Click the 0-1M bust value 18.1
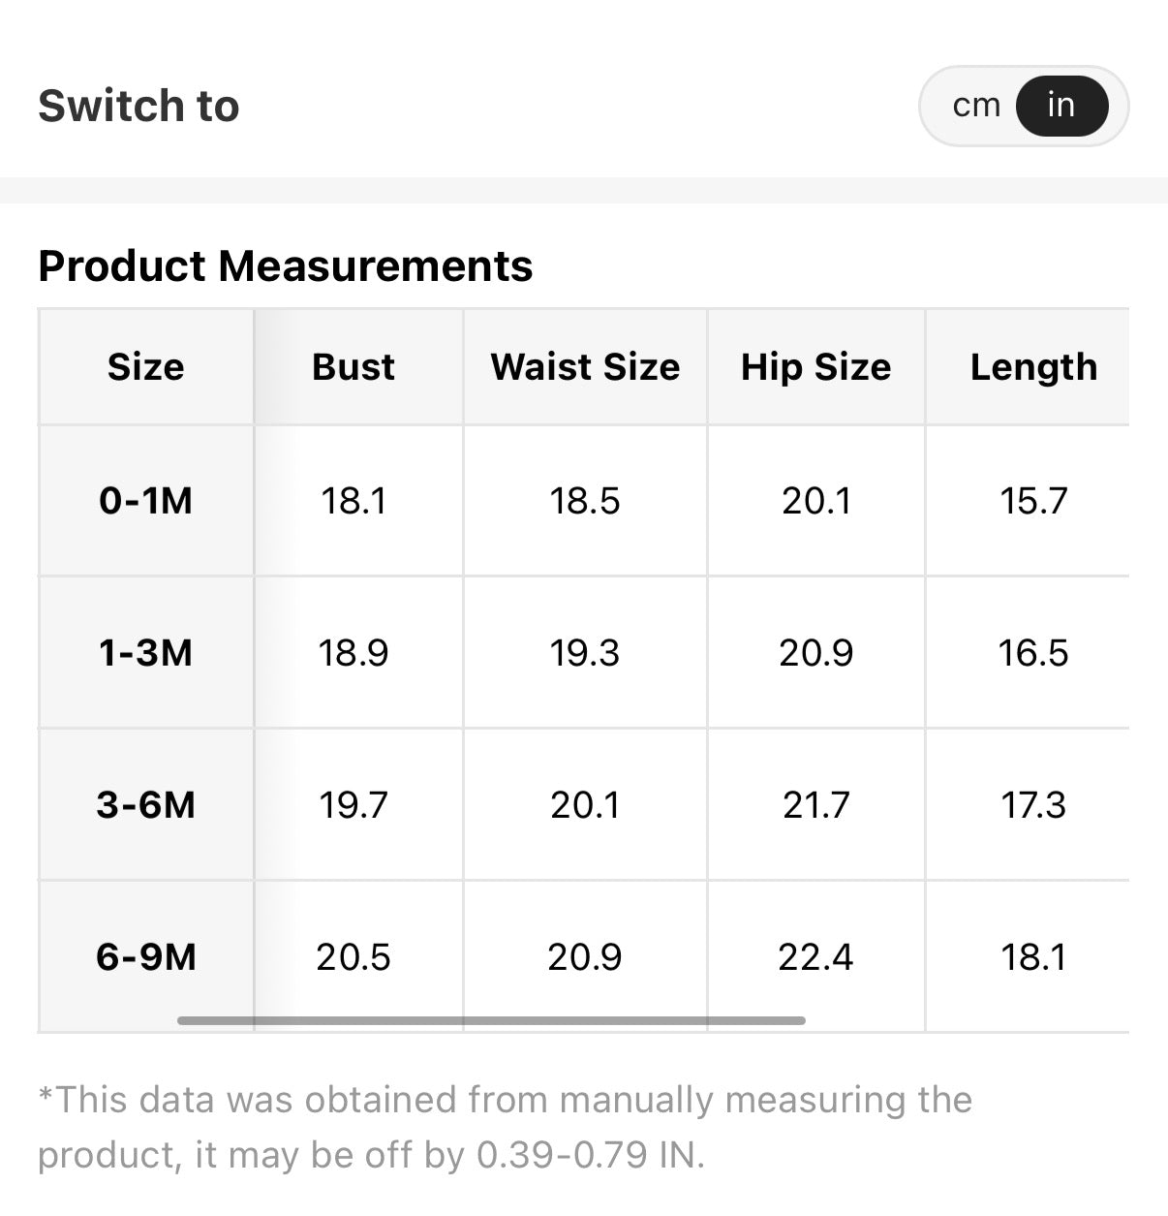 coord(353,501)
